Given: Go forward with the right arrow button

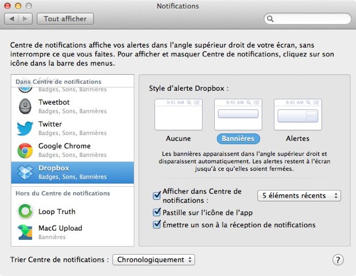Looking at the screenshot, I should pyautogui.click(x=25, y=19).
